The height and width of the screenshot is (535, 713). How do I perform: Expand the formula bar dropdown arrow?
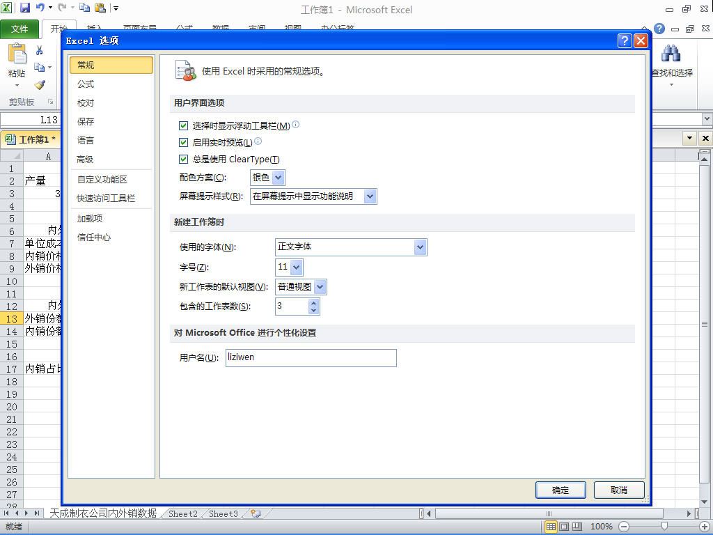click(x=706, y=118)
